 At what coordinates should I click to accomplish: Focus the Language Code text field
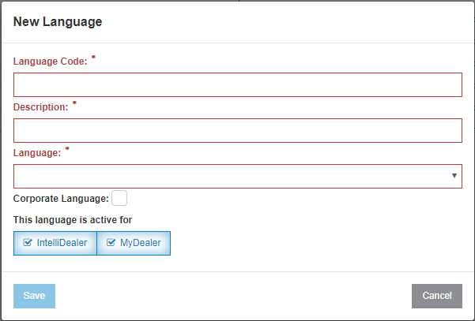pyautogui.click(x=238, y=84)
